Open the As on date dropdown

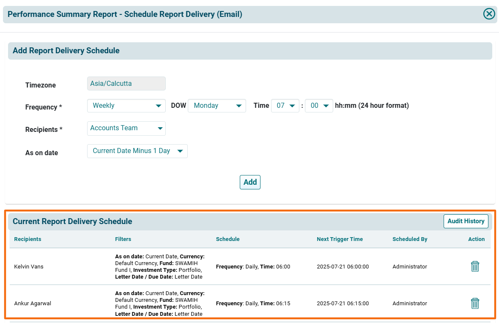click(x=137, y=151)
